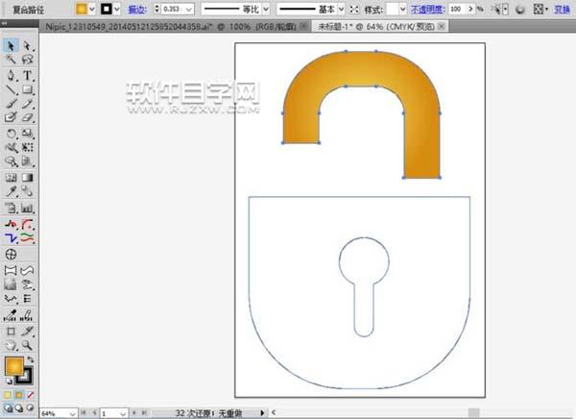
Task: Select the Line Segment tool
Action: (x=11, y=89)
